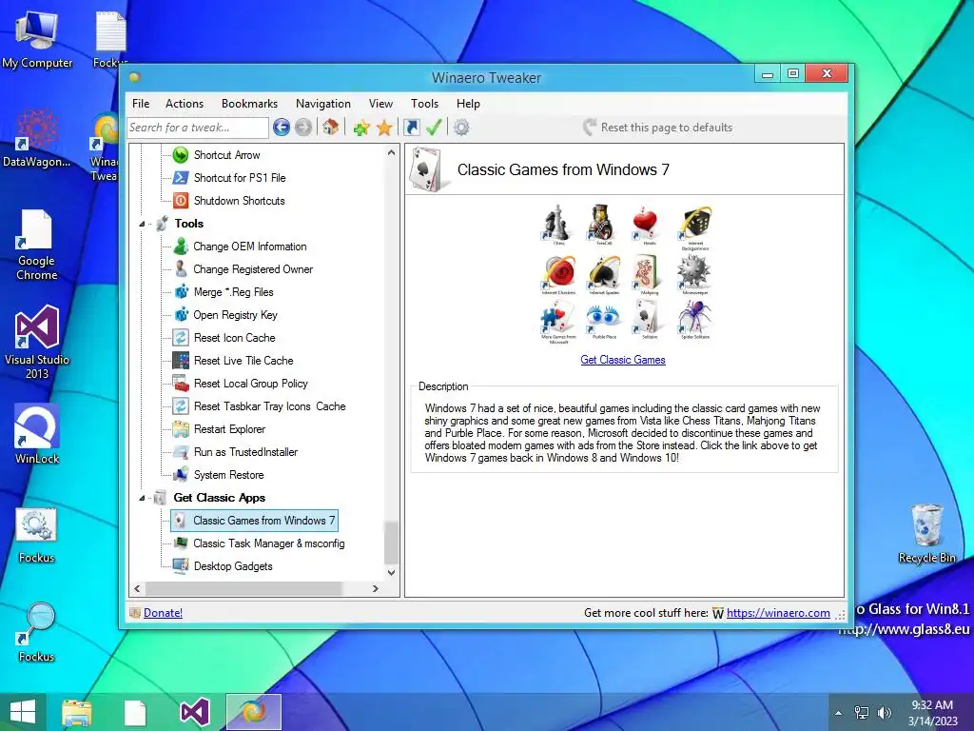
Task: Click the Chess game icon
Action: tap(557, 223)
